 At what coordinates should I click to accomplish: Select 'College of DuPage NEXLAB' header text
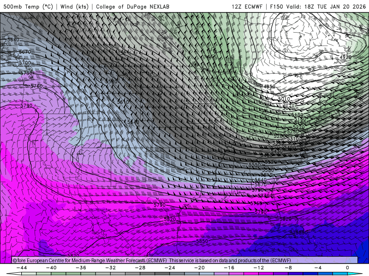[132, 6]
